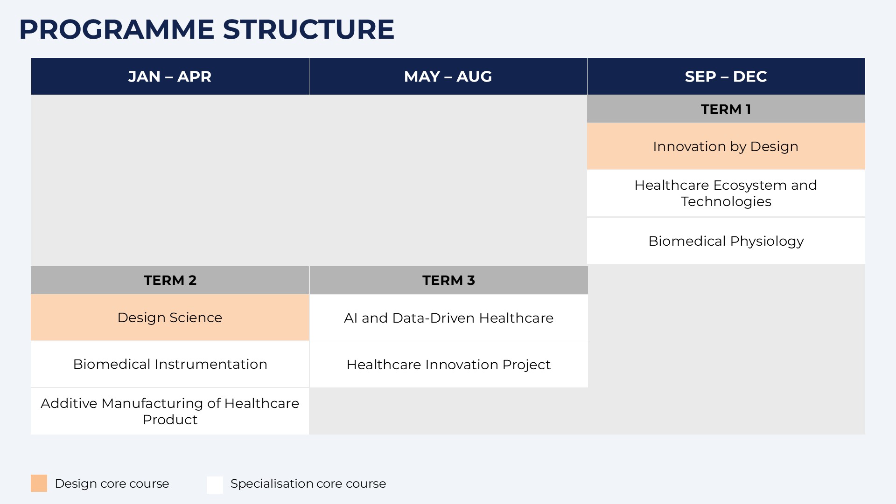Click the PROGRAMME STRUCTURE title
The height and width of the screenshot is (504, 896).
207,29
